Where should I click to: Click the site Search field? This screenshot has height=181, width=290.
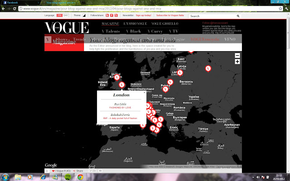(x=213, y=16)
